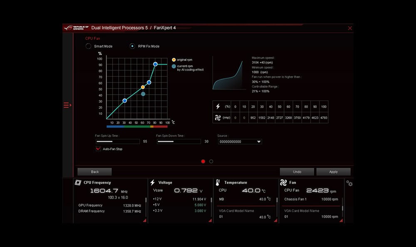Click the ROG logo in title bar
416x247 pixels.
(77, 28)
